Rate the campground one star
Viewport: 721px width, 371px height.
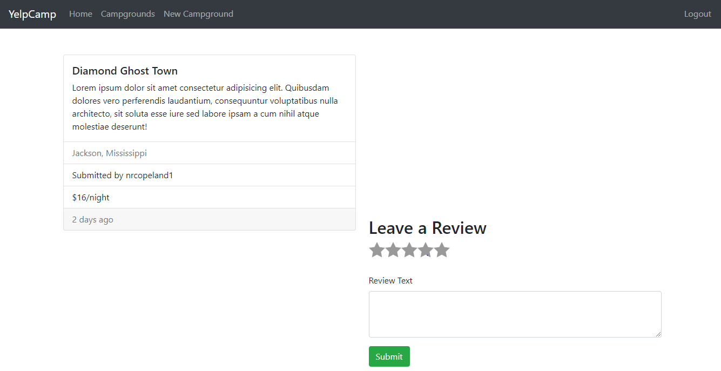click(x=376, y=249)
